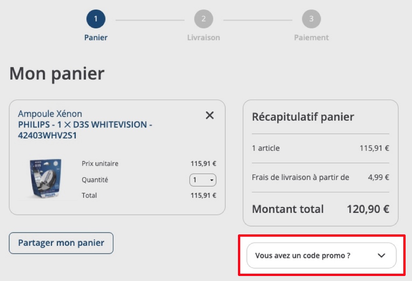The width and height of the screenshot is (412, 281).
Task: Click the Partager mon panier button
Action: click(x=61, y=243)
